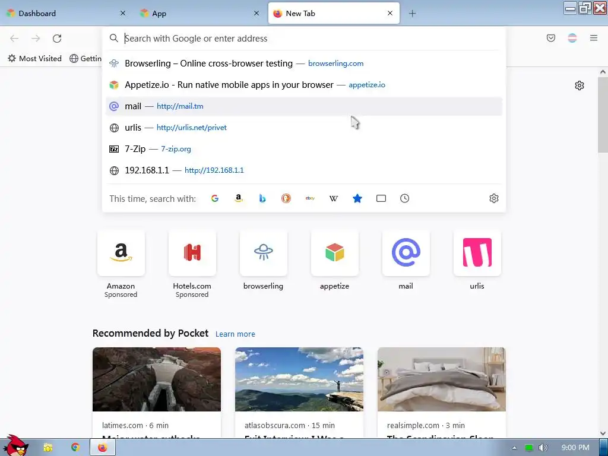Viewport: 608px width, 456px height.
Task: Open Most Visited bookmarks folder
Action: pos(35,59)
